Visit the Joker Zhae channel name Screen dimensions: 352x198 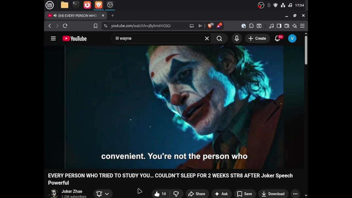[72, 191]
